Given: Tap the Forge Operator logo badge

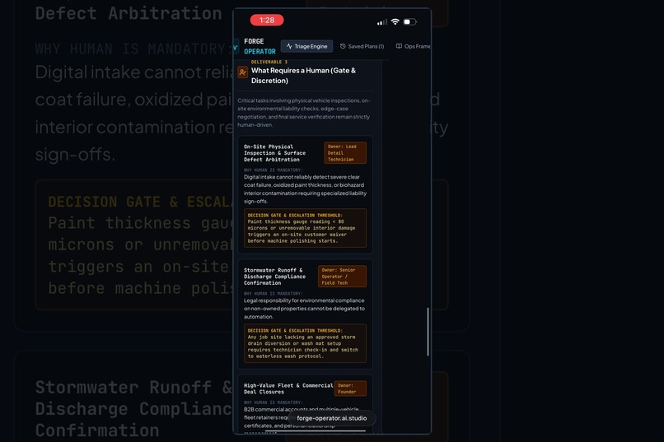Looking at the screenshot, I should pos(236,47).
